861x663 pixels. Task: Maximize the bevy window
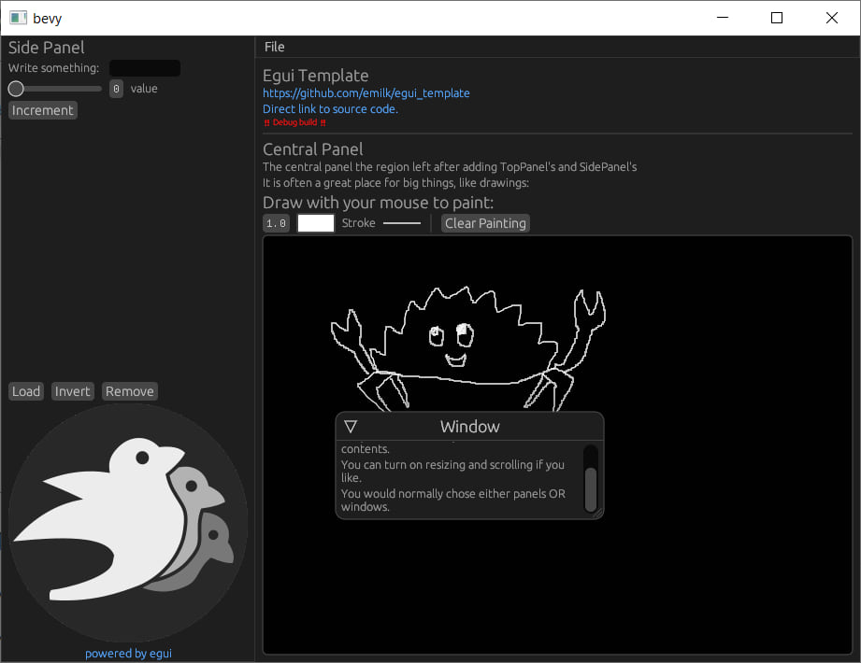tap(777, 18)
